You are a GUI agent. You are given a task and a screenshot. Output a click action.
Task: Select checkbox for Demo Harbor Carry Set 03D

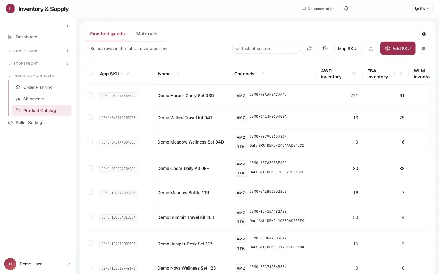pyautogui.click(x=90, y=95)
